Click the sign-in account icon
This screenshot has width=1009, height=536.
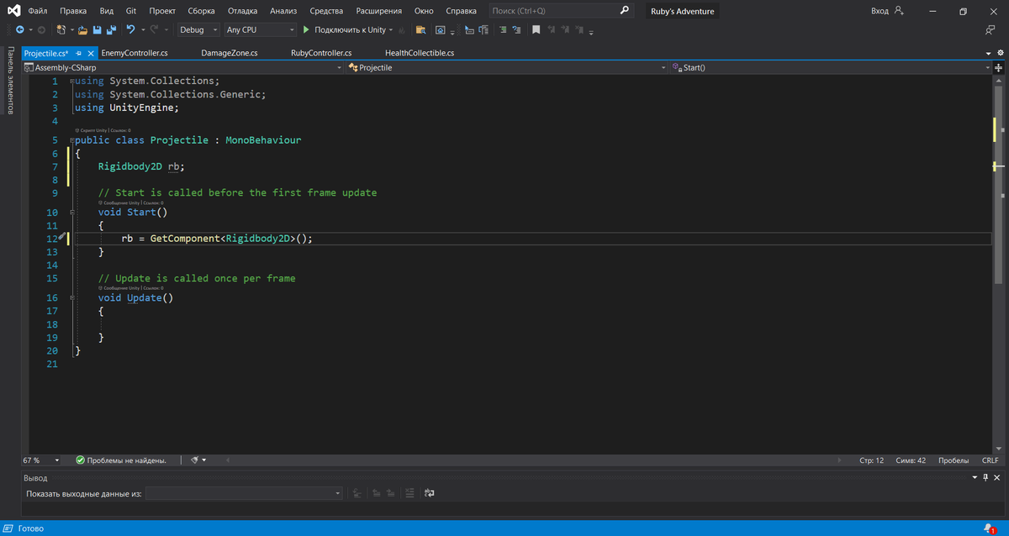pos(899,11)
